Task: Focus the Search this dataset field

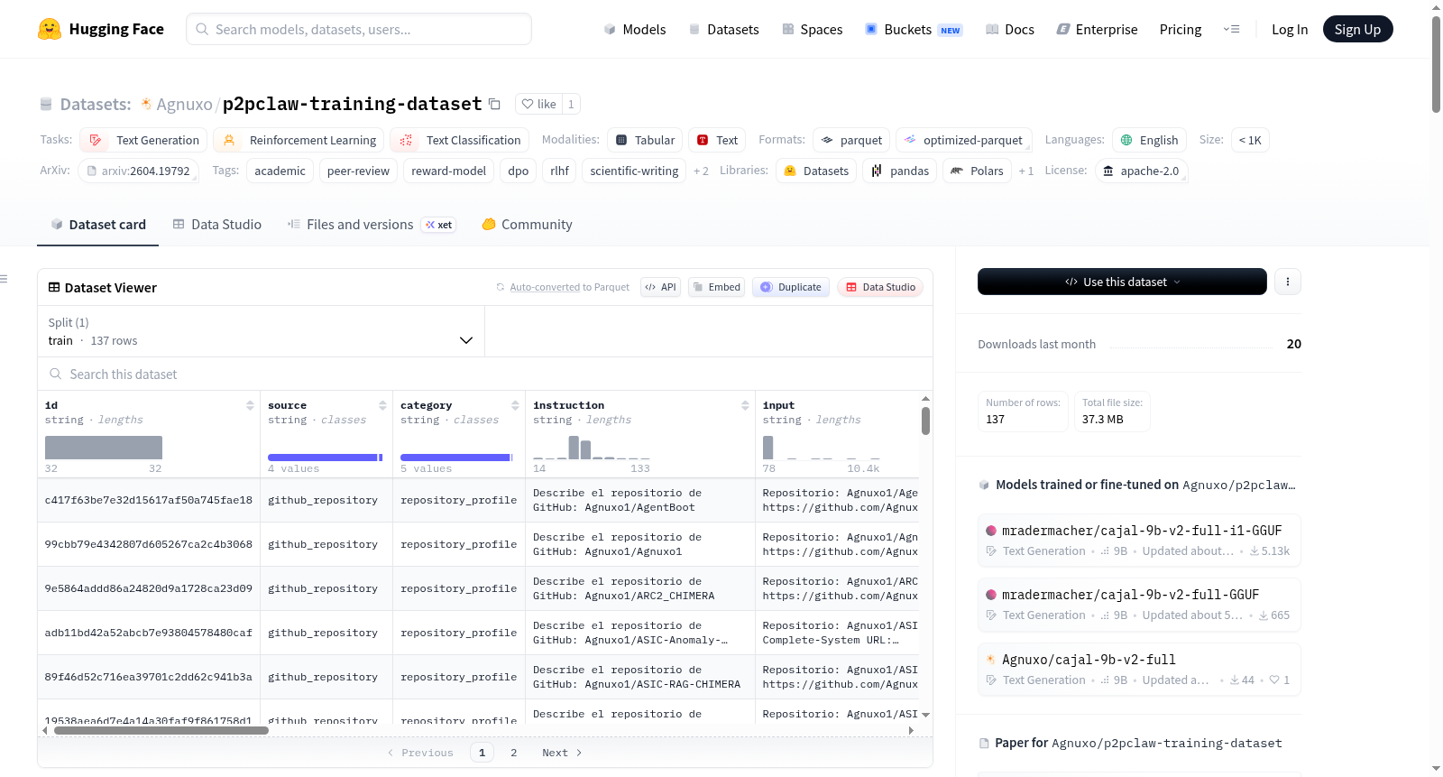Action: coord(485,375)
